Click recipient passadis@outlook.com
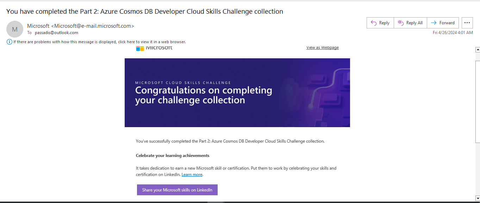 pos(56,33)
